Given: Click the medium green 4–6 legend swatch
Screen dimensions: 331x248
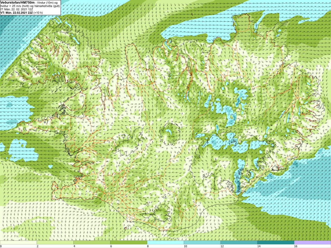Looking at the screenshot, I should 92,243.
